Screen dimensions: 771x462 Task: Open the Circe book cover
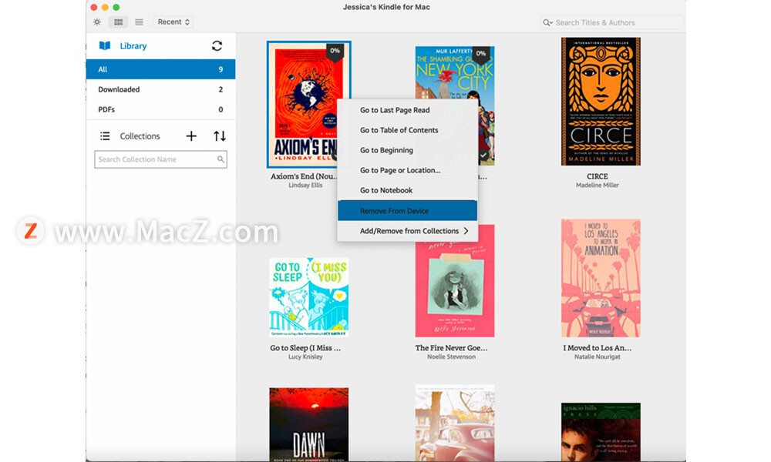pyautogui.click(x=601, y=102)
